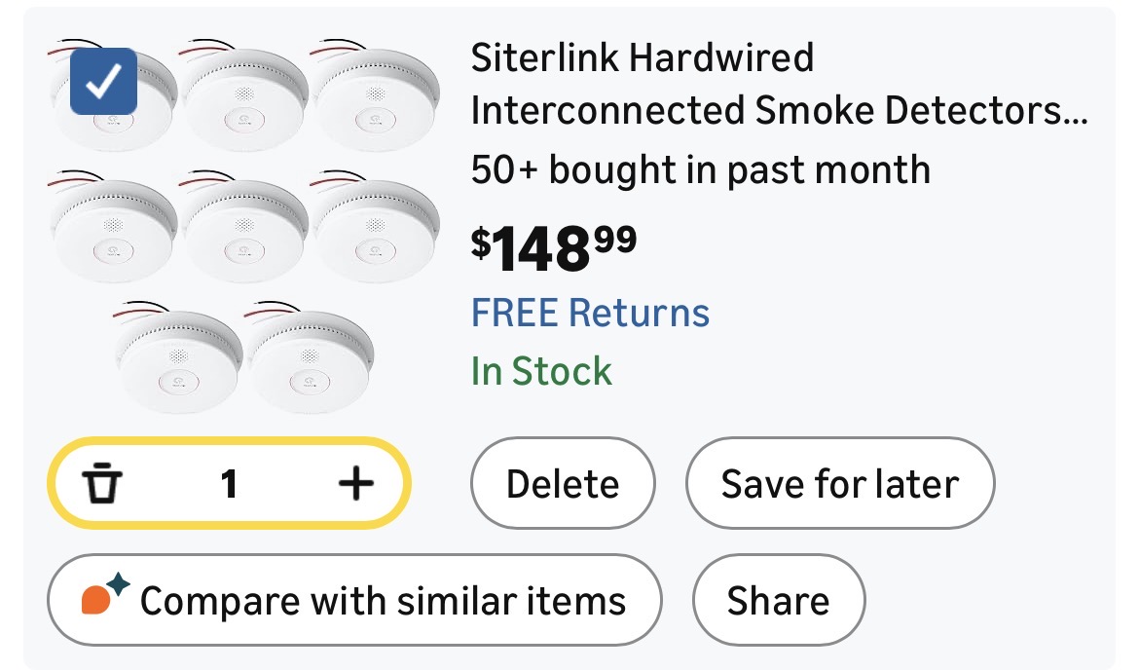Click the 50+ bought in past month text
The image size is (1139, 671).
pyautogui.click(x=700, y=170)
